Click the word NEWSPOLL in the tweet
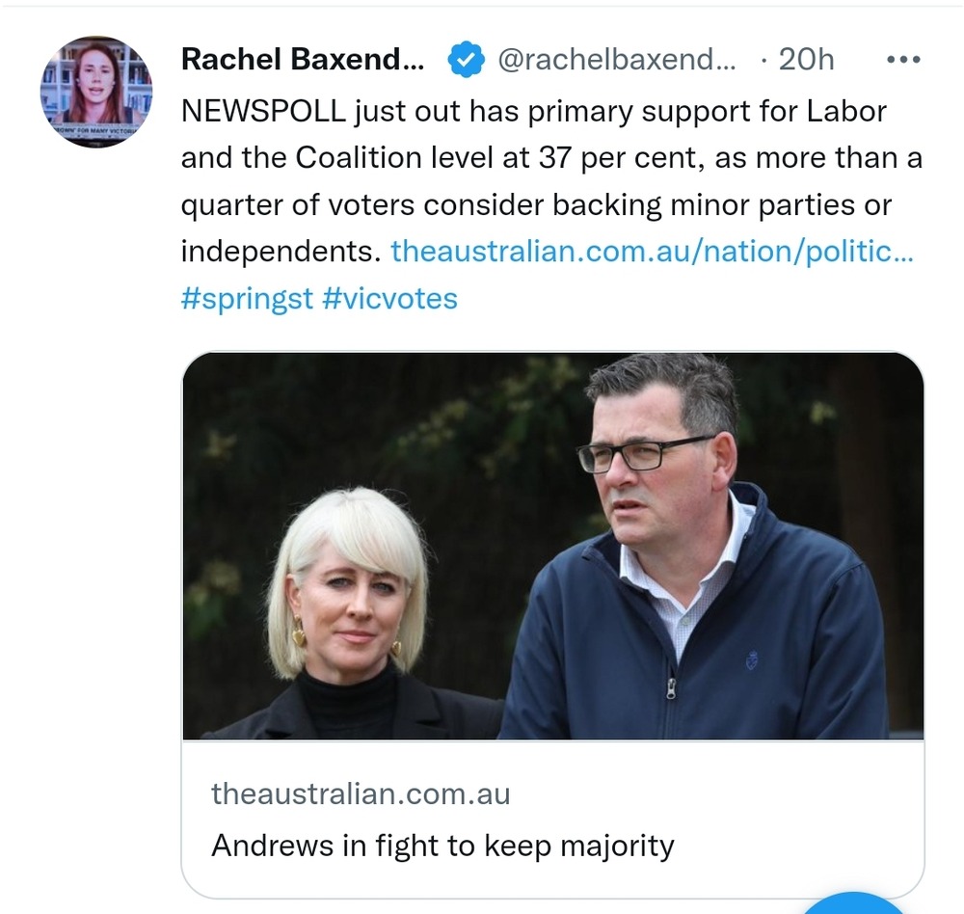Viewport: 964px width, 914px height. click(262, 111)
